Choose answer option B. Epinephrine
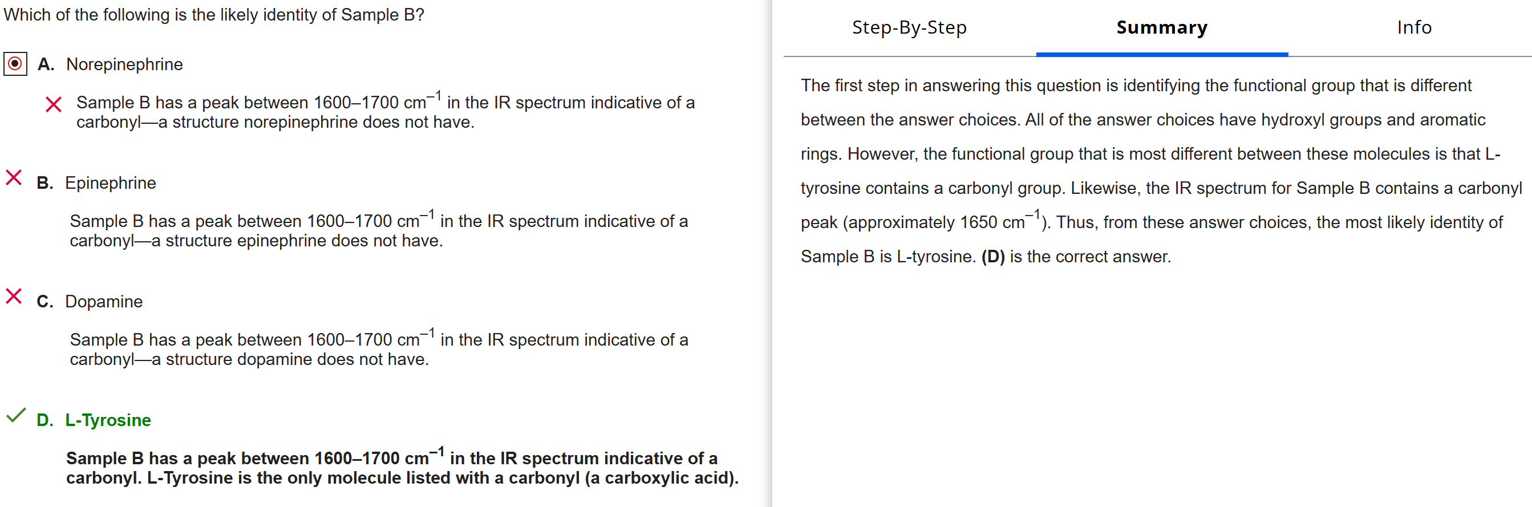Screen dimensions: 1532x507 (110, 183)
